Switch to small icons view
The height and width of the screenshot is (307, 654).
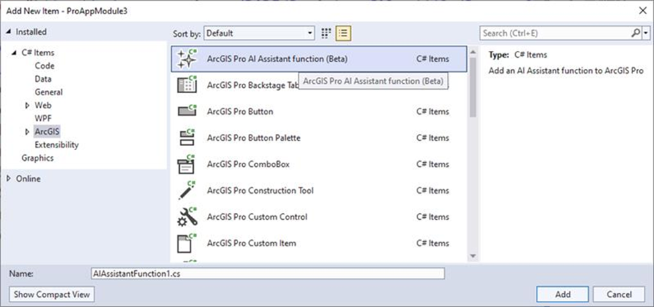coord(327,33)
